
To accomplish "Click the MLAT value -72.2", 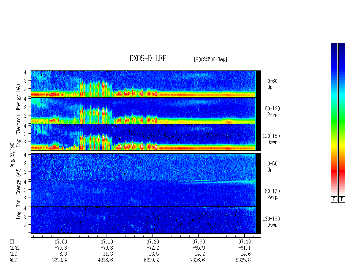I will [x=152, y=248].
